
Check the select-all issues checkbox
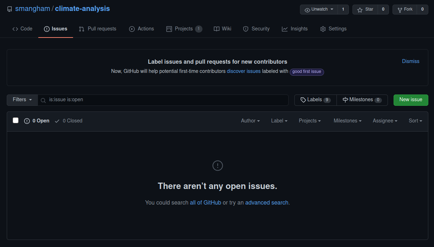[16, 120]
